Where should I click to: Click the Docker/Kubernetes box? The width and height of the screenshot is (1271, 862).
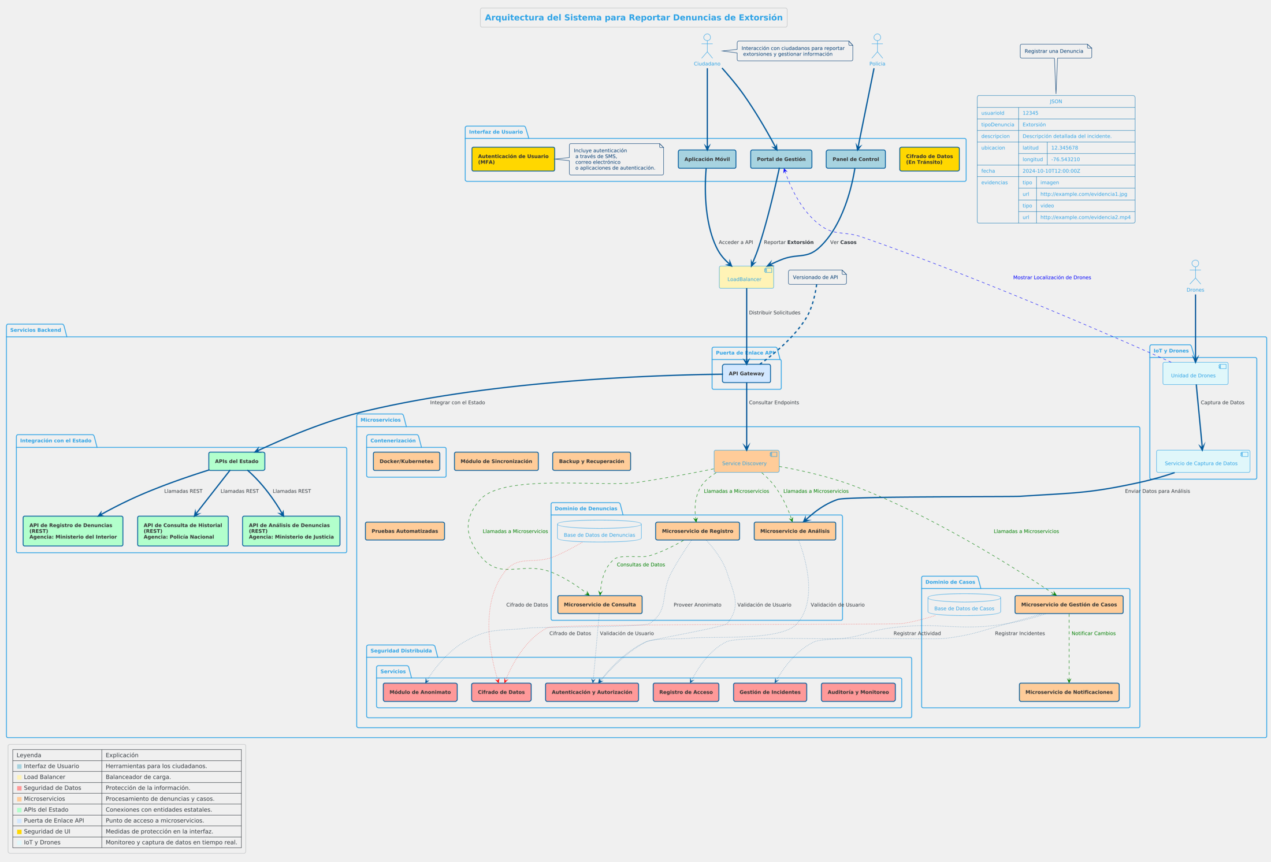pos(406,462)
